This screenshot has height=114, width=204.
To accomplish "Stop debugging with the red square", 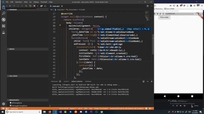I will 34,6.
